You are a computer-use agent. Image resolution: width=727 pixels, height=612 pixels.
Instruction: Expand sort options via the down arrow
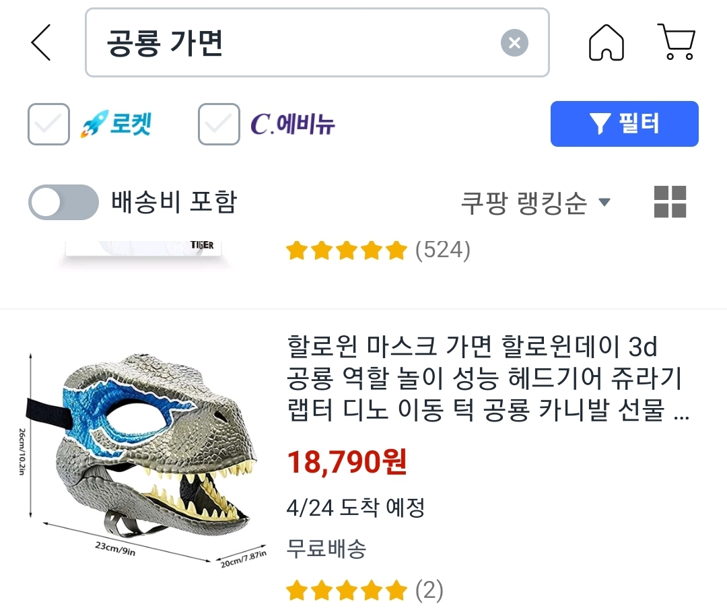point(604,202)
